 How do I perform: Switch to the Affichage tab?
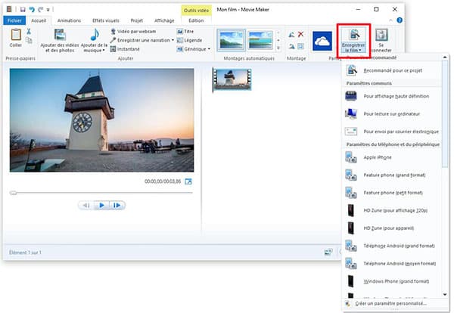pyautogui.click(x=164, y=20)
